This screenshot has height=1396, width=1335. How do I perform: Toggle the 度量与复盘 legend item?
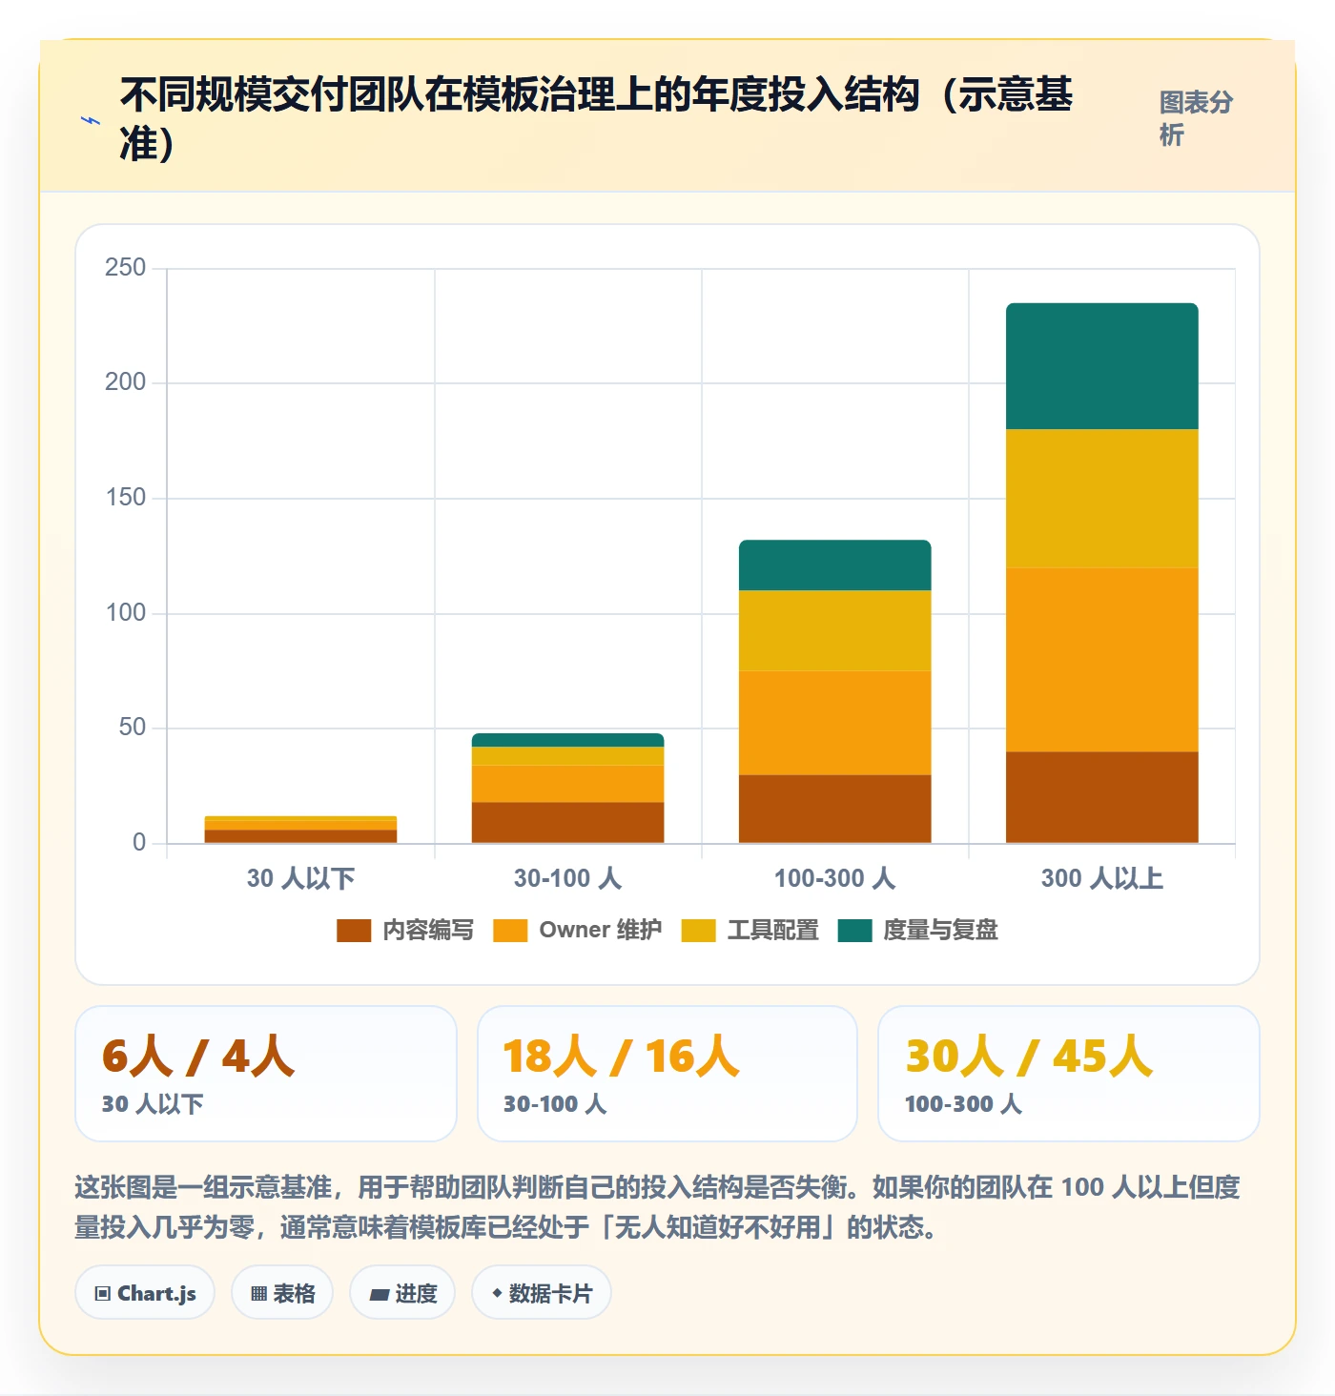point(918,930)
